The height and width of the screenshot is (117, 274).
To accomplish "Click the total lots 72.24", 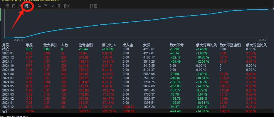I will coord(30,111).
